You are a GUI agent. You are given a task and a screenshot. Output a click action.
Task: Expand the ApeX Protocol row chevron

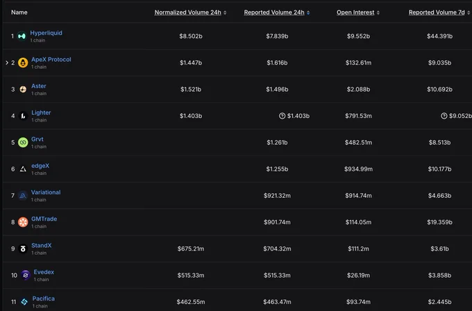(x=7, y=62)
